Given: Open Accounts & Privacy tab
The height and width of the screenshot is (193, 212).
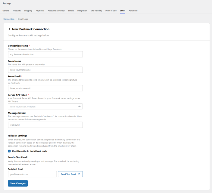Looking at the screenshot, I should click(56, 11).
